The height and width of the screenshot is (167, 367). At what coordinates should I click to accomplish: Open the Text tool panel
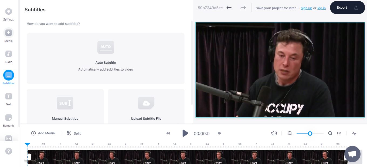tap(8, 99)
